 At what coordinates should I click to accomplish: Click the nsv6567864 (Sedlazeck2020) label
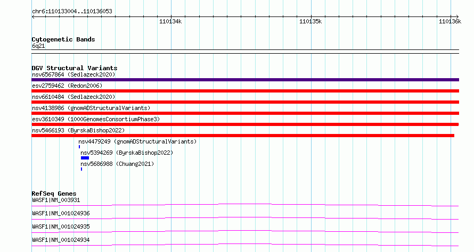(x=73, y=74)
